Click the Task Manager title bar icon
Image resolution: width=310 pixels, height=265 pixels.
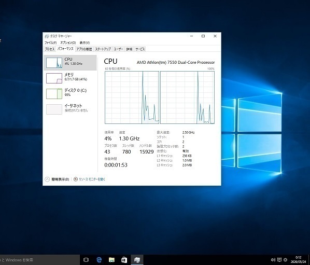pos(47,36)
